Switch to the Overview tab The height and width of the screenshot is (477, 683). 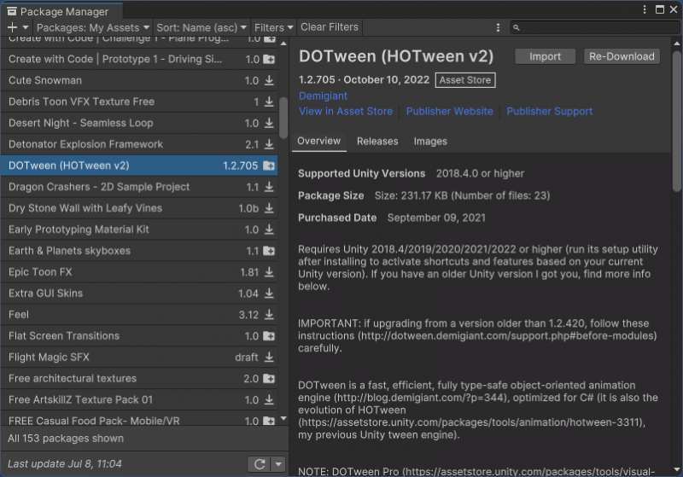(318, 142)
